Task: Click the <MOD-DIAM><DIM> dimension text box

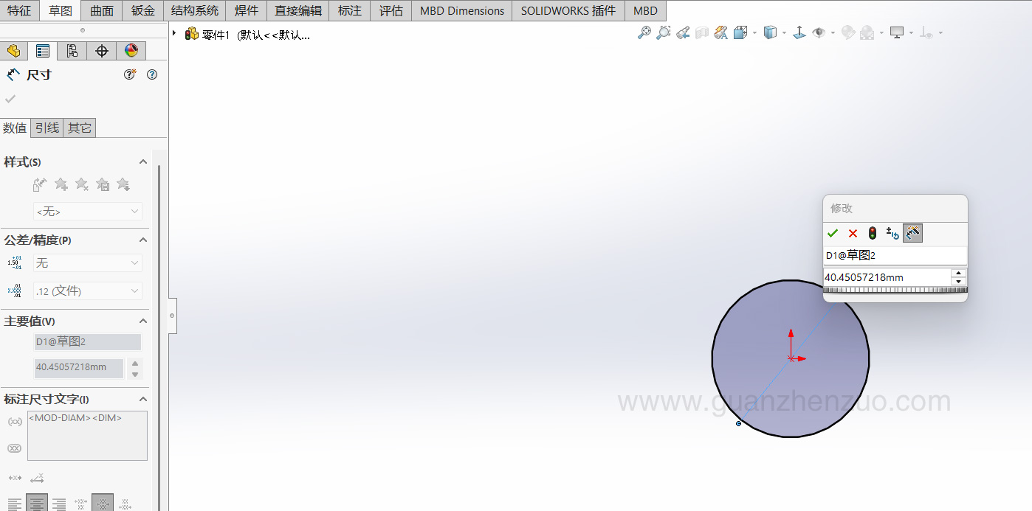Action: [x=87, y=436]
